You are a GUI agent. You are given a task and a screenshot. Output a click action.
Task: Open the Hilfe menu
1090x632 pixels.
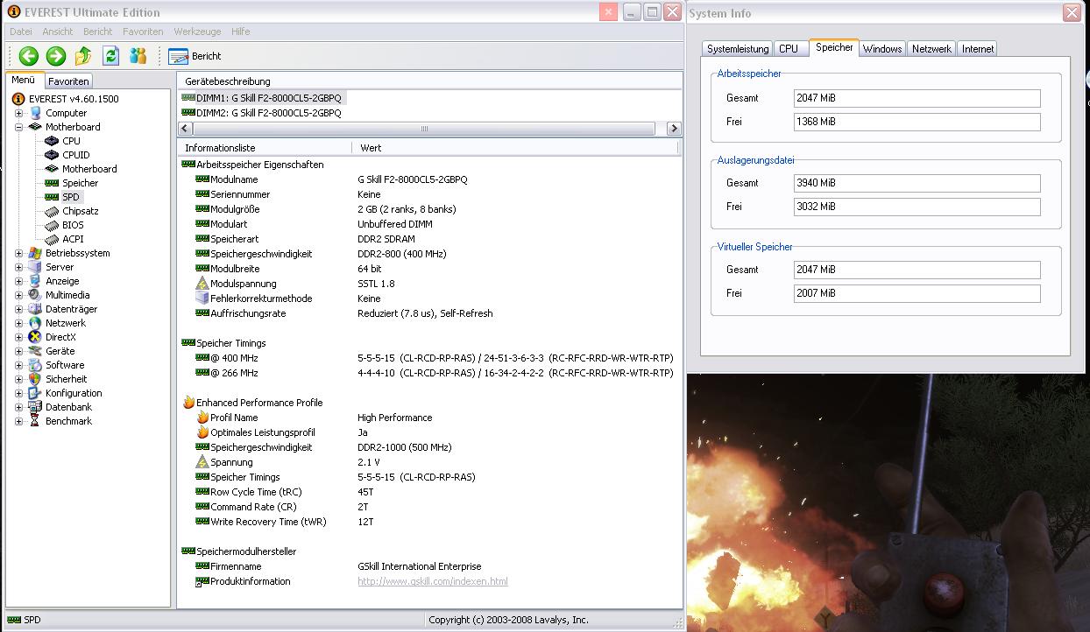[x=241, y=32]
